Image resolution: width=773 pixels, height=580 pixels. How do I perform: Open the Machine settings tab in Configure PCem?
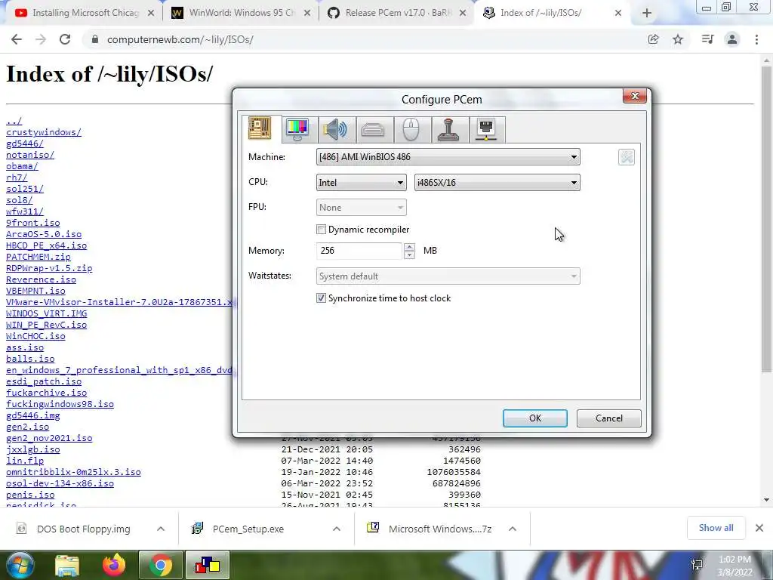tap(260, 128)
